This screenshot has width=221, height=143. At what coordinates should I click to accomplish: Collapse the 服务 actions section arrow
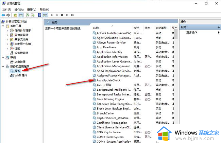219,27
